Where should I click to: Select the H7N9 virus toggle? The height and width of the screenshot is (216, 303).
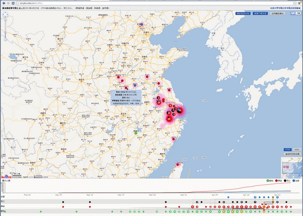pos(288,150)
